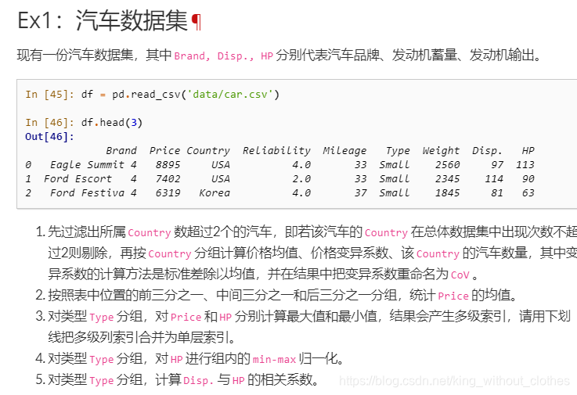Click the 'Brand' column header in the output table
Image resolution: width=577 pixels, height=395 pixels.
[121, 151]
